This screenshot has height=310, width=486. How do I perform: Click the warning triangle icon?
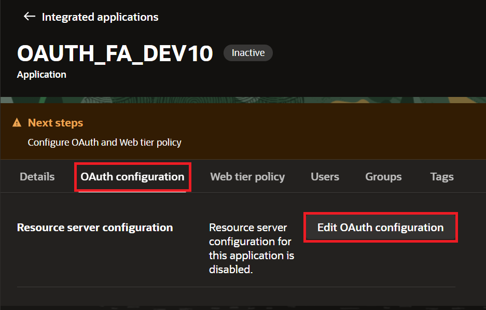(17, 123)
